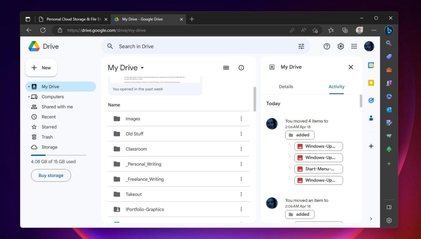This screenshot has width=421, height=239.
Task: Open Edge sidebar customize settings gear
Action: [389, 220]
